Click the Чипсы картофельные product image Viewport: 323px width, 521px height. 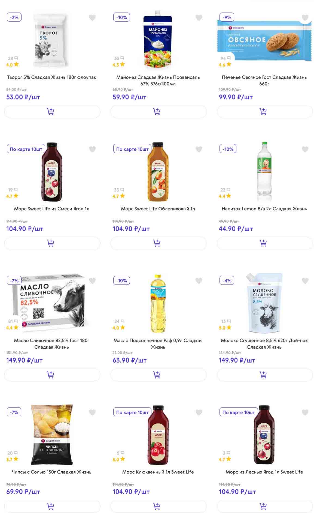[52, 435]
